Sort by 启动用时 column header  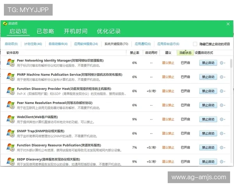pyautogui.click(x=151, y=53)
